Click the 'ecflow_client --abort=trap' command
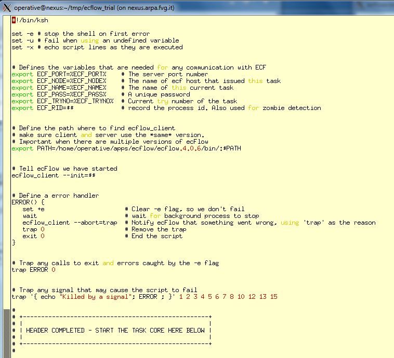 pos(70,223)
